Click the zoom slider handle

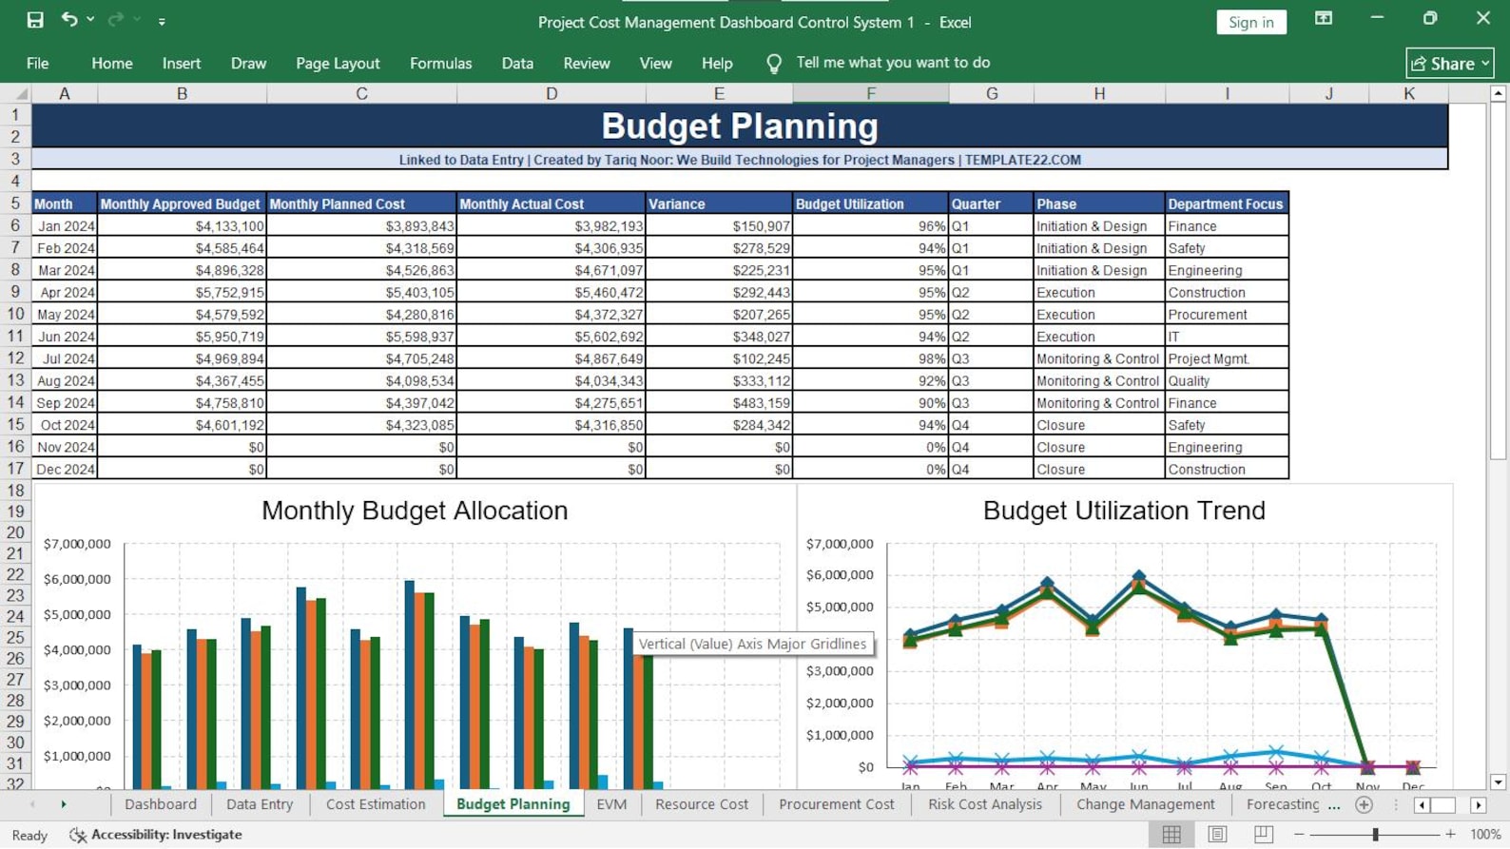pyautogui.click(x=1375, y=834)
